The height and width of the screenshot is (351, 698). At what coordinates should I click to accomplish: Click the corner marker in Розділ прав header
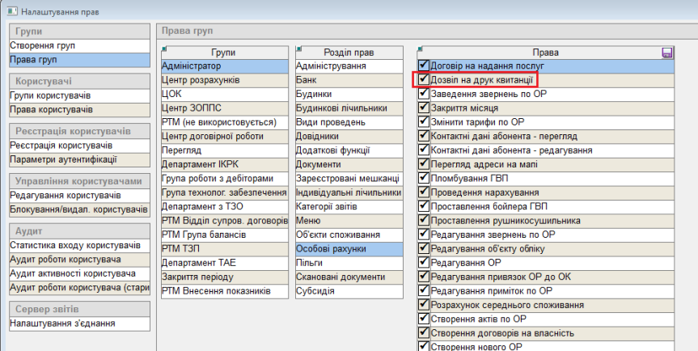pos(299,49)
